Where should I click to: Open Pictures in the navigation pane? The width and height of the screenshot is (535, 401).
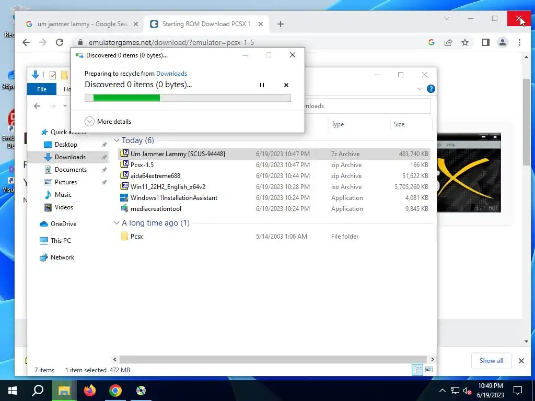65,182
